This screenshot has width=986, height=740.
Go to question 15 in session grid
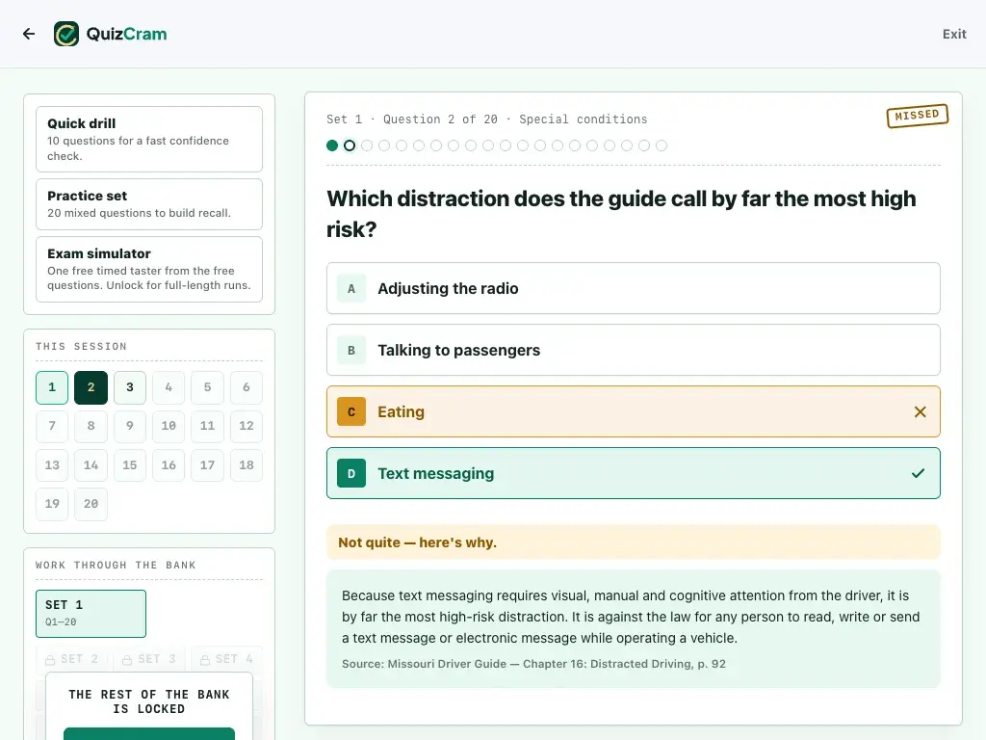[x=130, y=465]
